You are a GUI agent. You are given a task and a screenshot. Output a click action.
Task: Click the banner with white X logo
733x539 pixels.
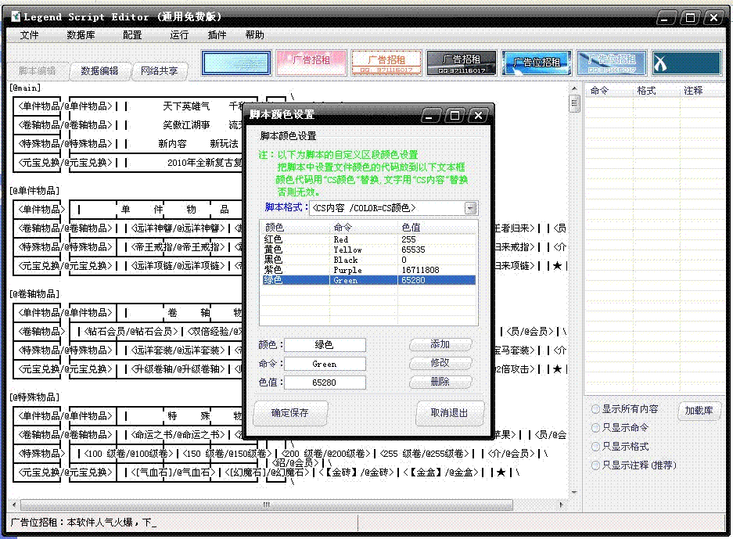pos(686,63)
